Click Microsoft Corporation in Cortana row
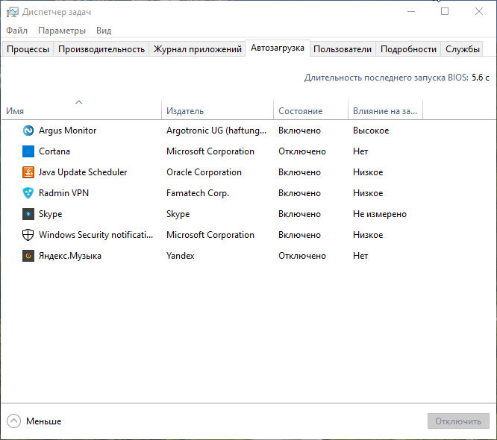This screenshot has height=440, width=497. (x=210, y=151)
